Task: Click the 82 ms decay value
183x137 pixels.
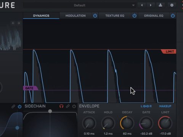Action: (127, 134)
